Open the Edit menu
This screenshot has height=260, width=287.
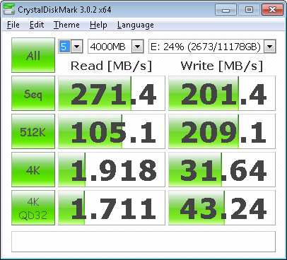(37, 25)
